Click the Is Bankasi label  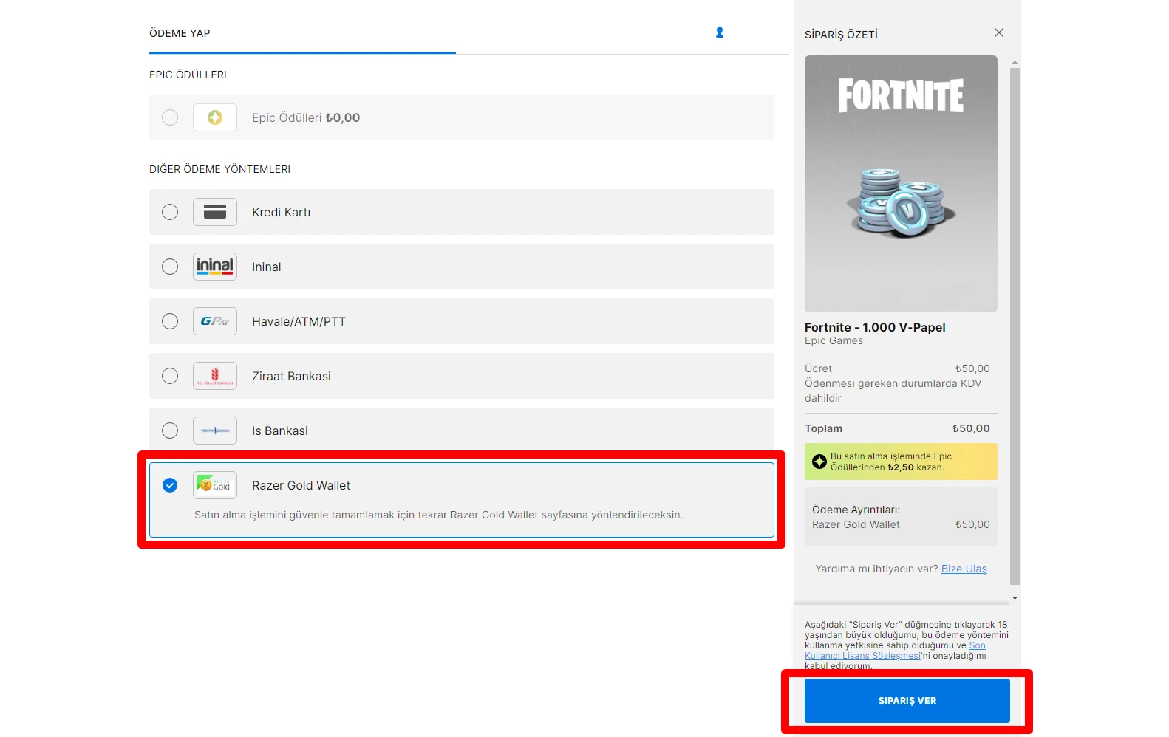point(279,431)
